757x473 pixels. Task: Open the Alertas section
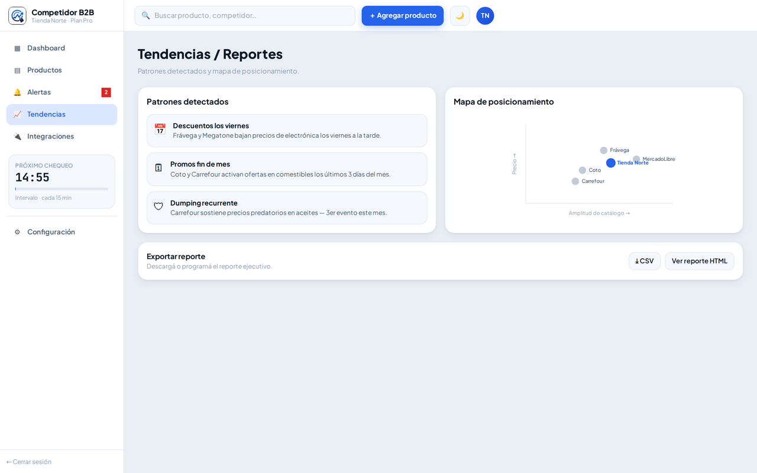62,92
